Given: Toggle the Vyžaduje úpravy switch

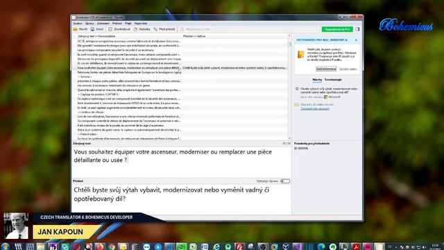Looking at the screenshot, I should (285, 181).
